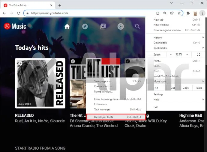The image size is (207, 152).
Task: Choose Cast from Chrome menu
Action: tap(175, 66)
